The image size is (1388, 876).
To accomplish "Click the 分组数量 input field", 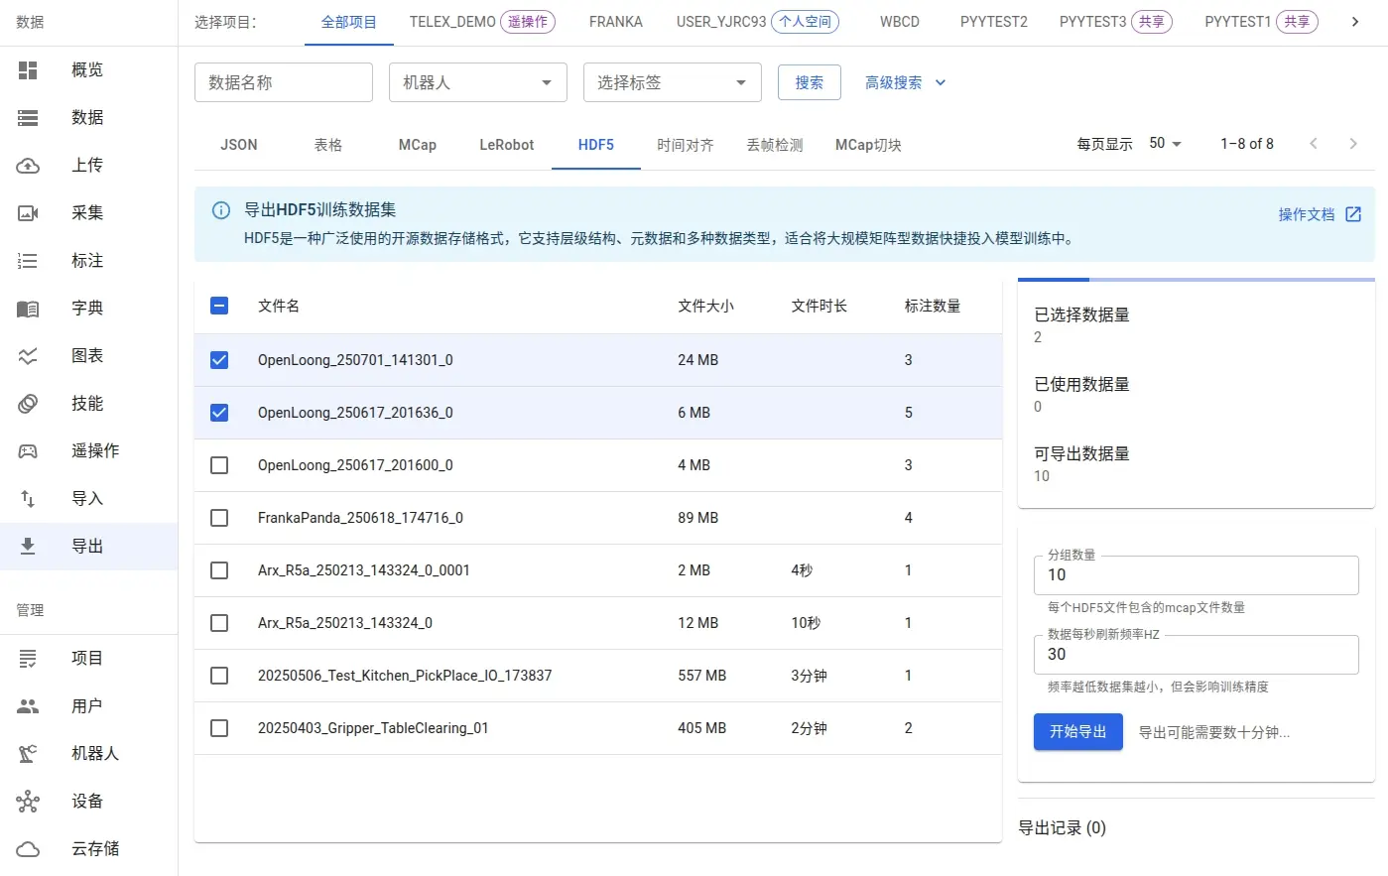I will 1195,575.
